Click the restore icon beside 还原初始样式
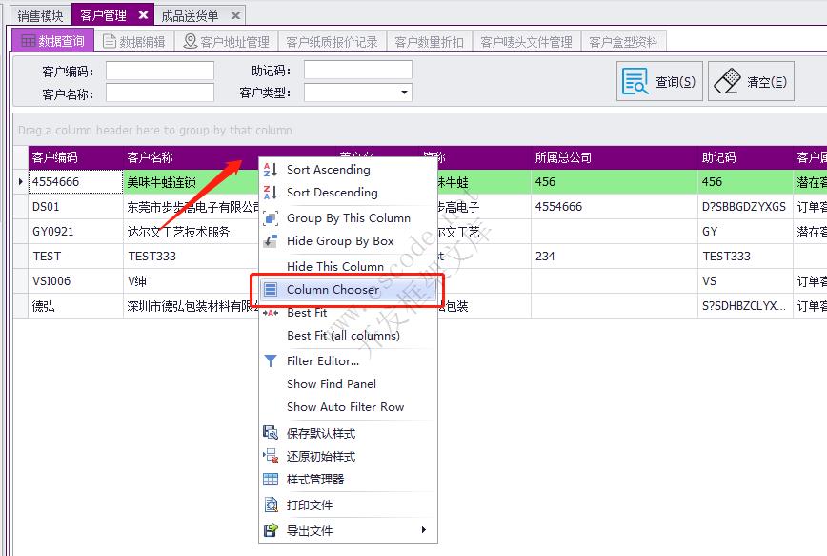 pos(270,456)
